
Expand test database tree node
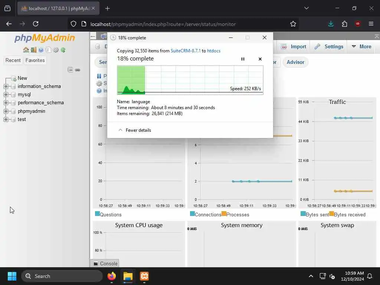pos(6,119)
